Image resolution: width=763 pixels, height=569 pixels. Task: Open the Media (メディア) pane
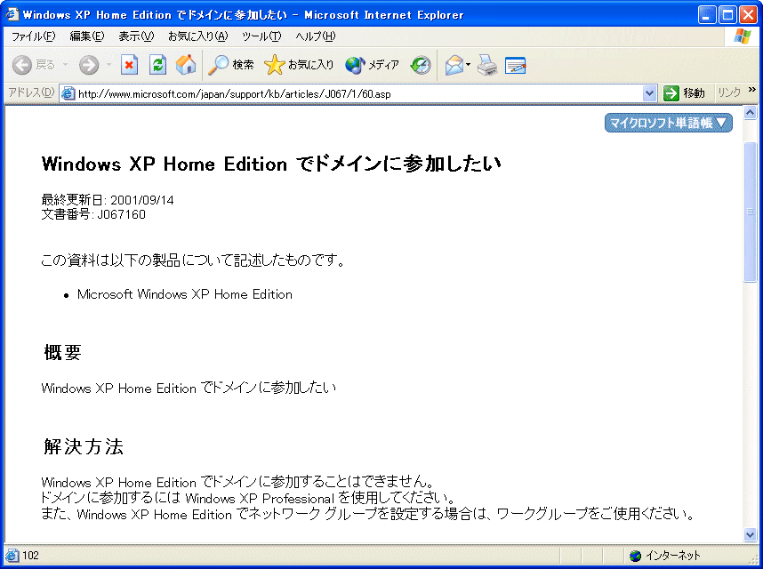tap(373, 65)
